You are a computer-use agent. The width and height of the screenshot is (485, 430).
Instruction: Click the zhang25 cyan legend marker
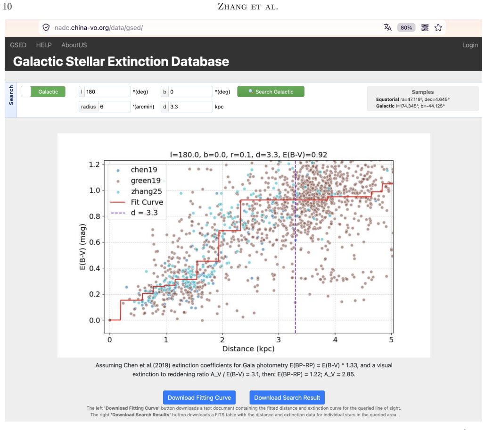[118, 192]
